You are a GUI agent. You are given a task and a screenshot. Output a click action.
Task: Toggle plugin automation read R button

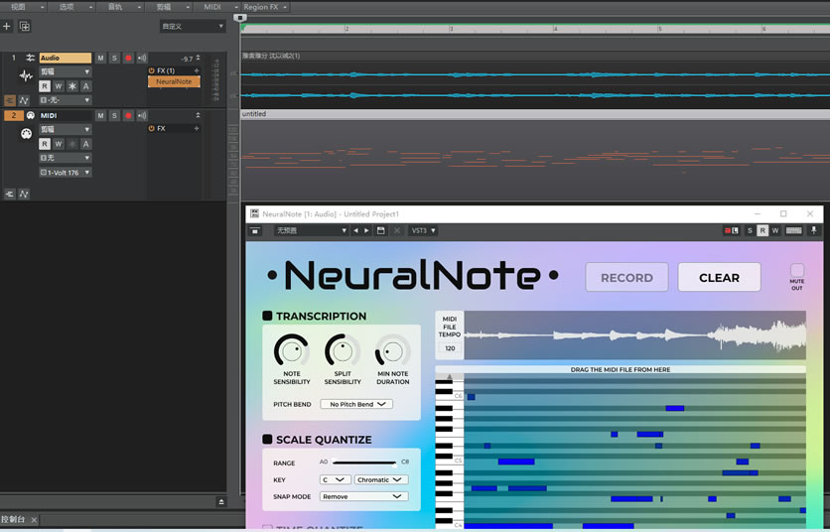point(762,231)
